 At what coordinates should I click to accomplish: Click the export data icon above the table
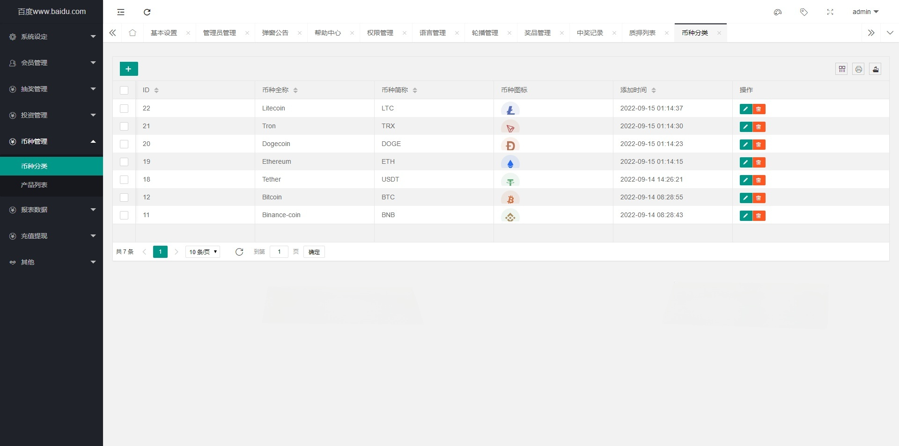click(x=875, y=69)
